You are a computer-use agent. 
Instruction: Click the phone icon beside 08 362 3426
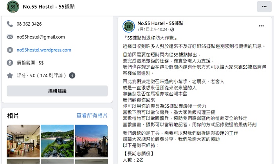(10, 24)
